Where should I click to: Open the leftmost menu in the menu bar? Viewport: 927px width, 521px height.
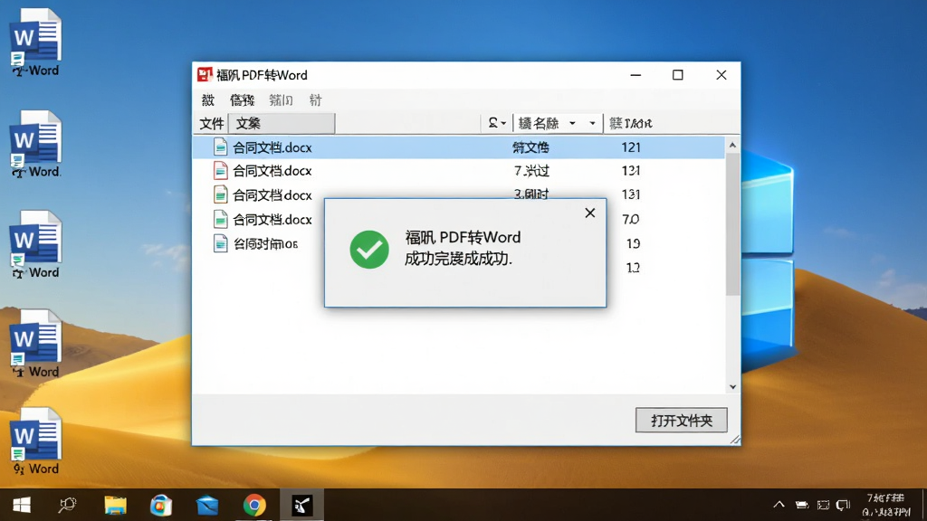click(208, 99)
